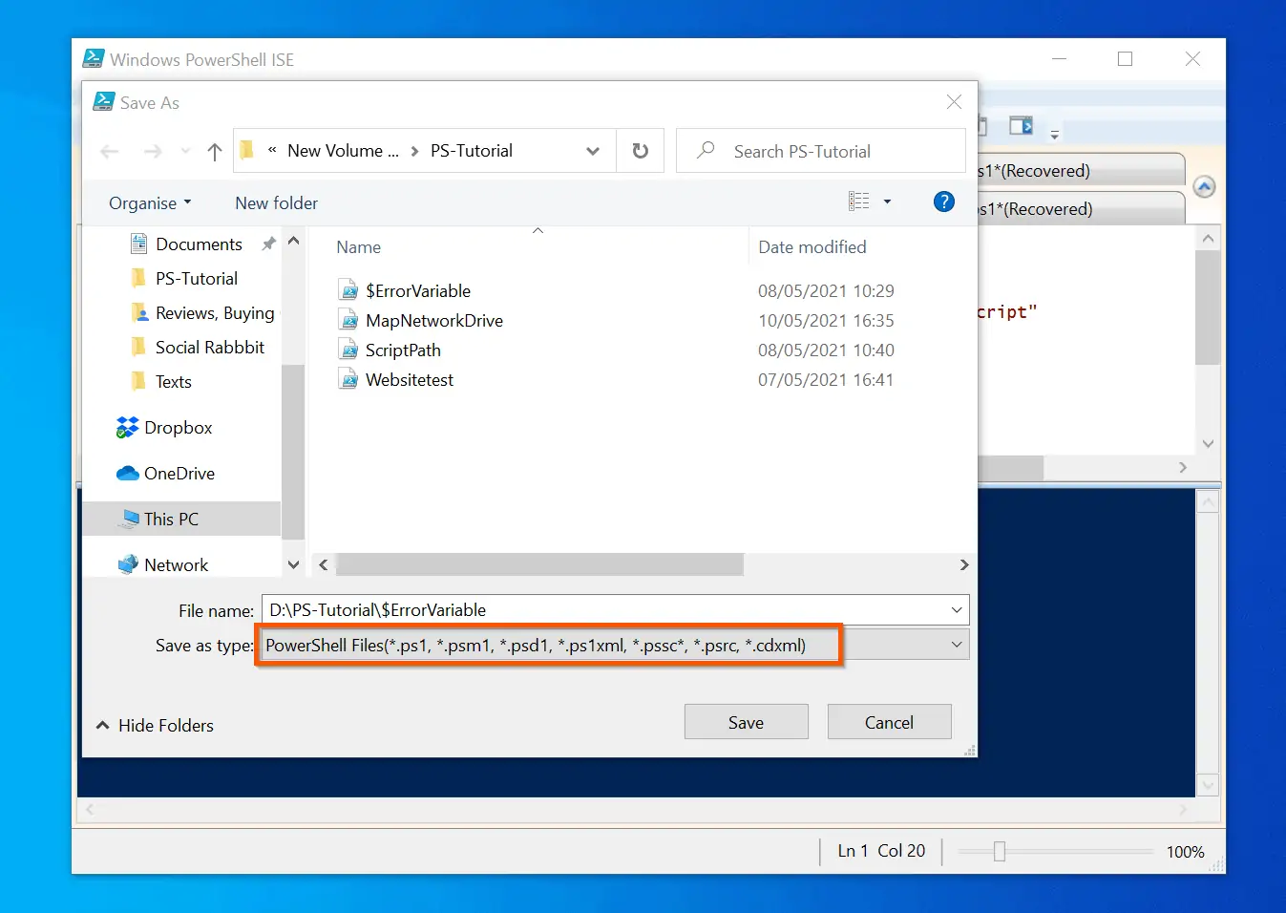Screen dimensions: 1286x913
Task: Change the view layout icon
Action: [x=859, y=202]
